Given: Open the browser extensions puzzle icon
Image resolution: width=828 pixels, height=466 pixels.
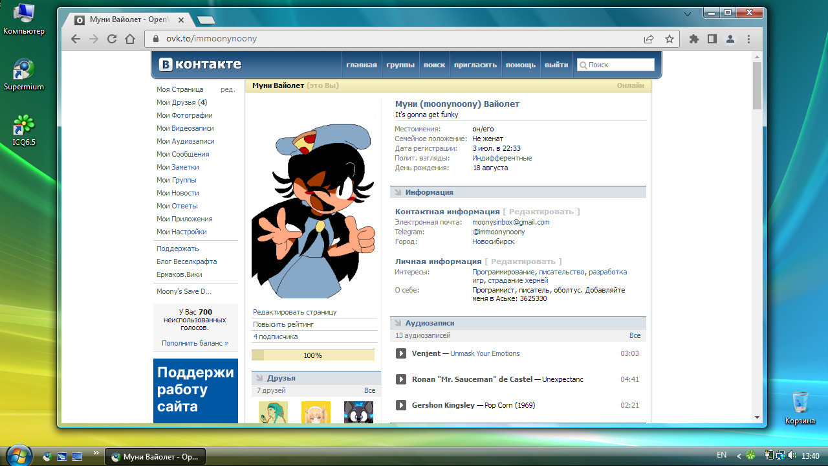Looking at the screenshot, I should point(694,39).
